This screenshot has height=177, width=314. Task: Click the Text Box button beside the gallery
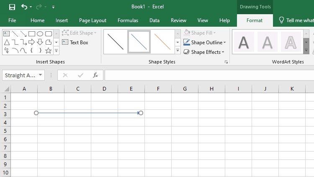[75, 42]
